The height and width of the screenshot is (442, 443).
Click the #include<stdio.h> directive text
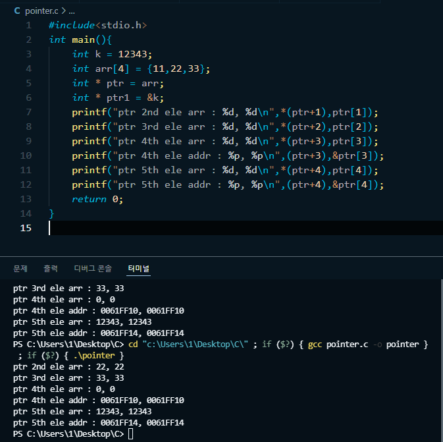(98, 26)
